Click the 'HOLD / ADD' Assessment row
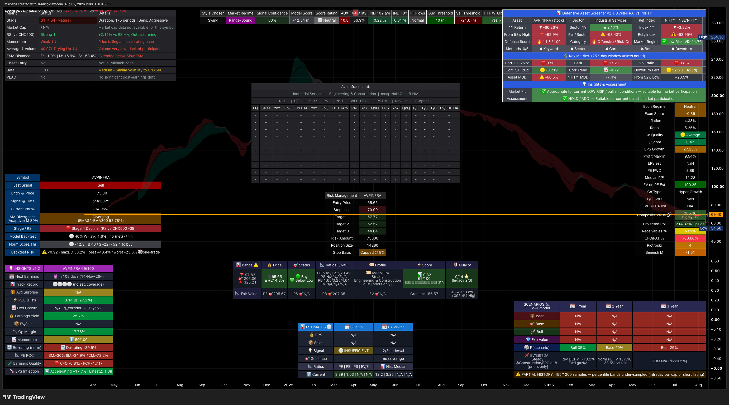Viewport: 729px width, 405px height. (x=619, y=98)
